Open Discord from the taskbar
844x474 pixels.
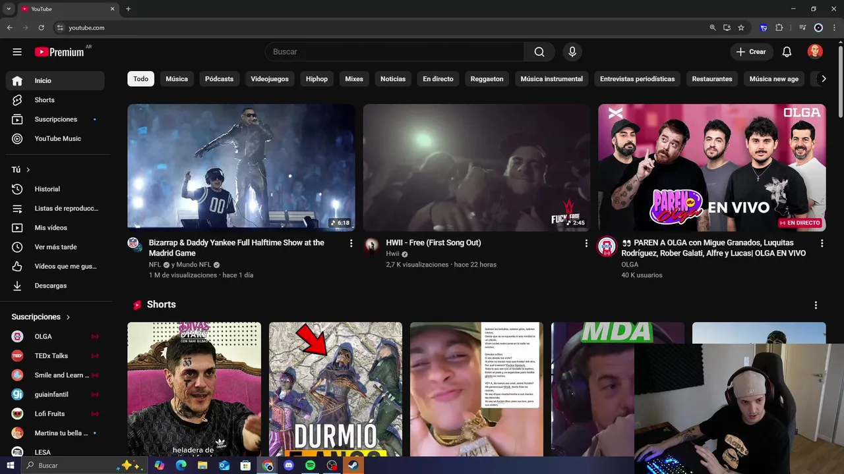point(288,465)
